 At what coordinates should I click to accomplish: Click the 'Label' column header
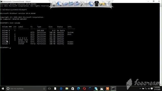pyautogui.click(x=21, y=27)
